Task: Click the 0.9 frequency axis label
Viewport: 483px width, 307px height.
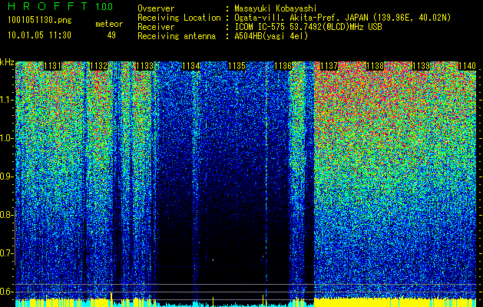Action: 5,177
